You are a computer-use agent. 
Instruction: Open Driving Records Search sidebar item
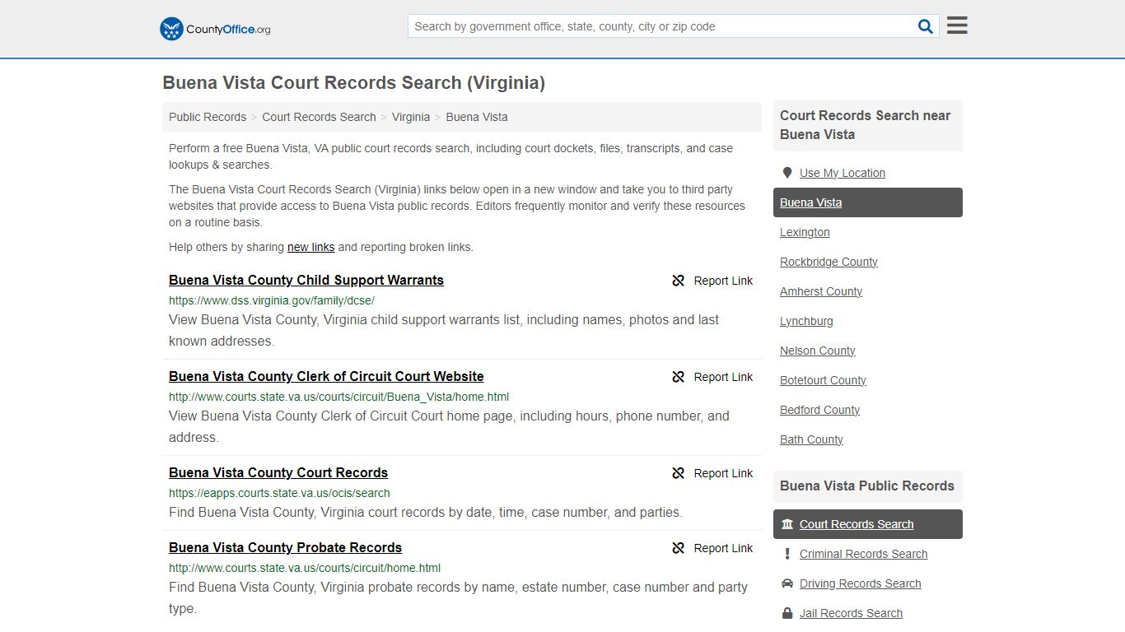coord(860,583)
